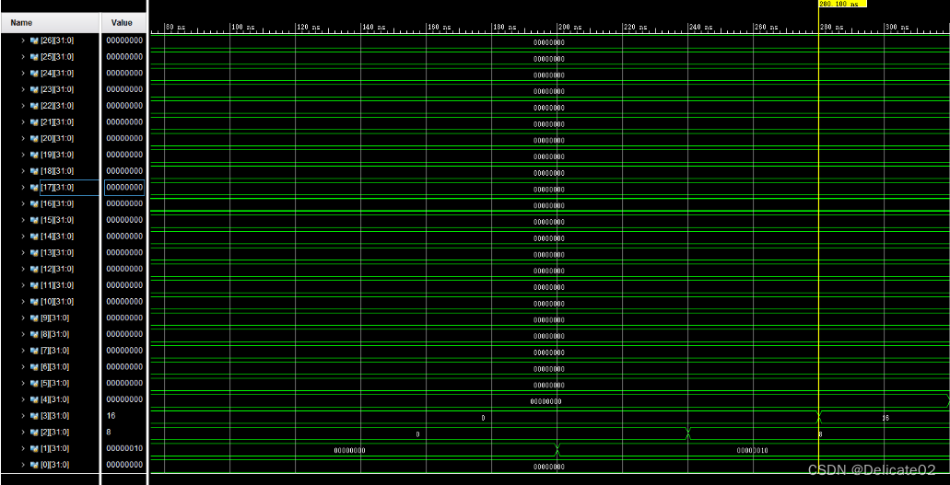Click the value 16 in the Value column

point(111,417)
